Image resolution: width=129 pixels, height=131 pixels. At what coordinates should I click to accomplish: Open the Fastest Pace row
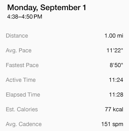pos(64,65)
